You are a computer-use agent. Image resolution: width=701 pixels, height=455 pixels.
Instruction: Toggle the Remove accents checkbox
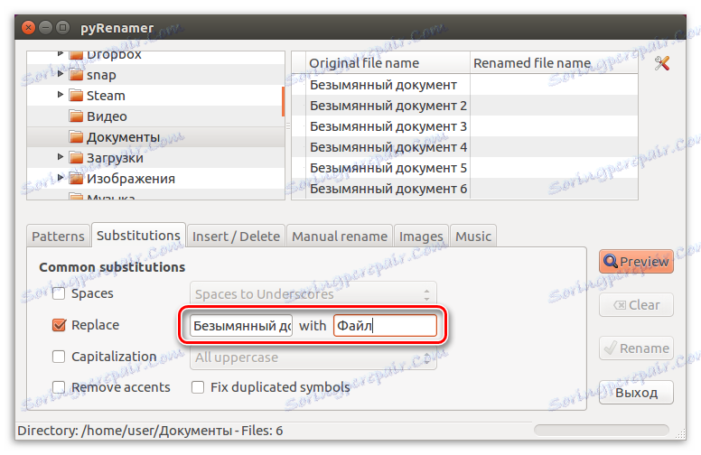[x=59, y=387]
